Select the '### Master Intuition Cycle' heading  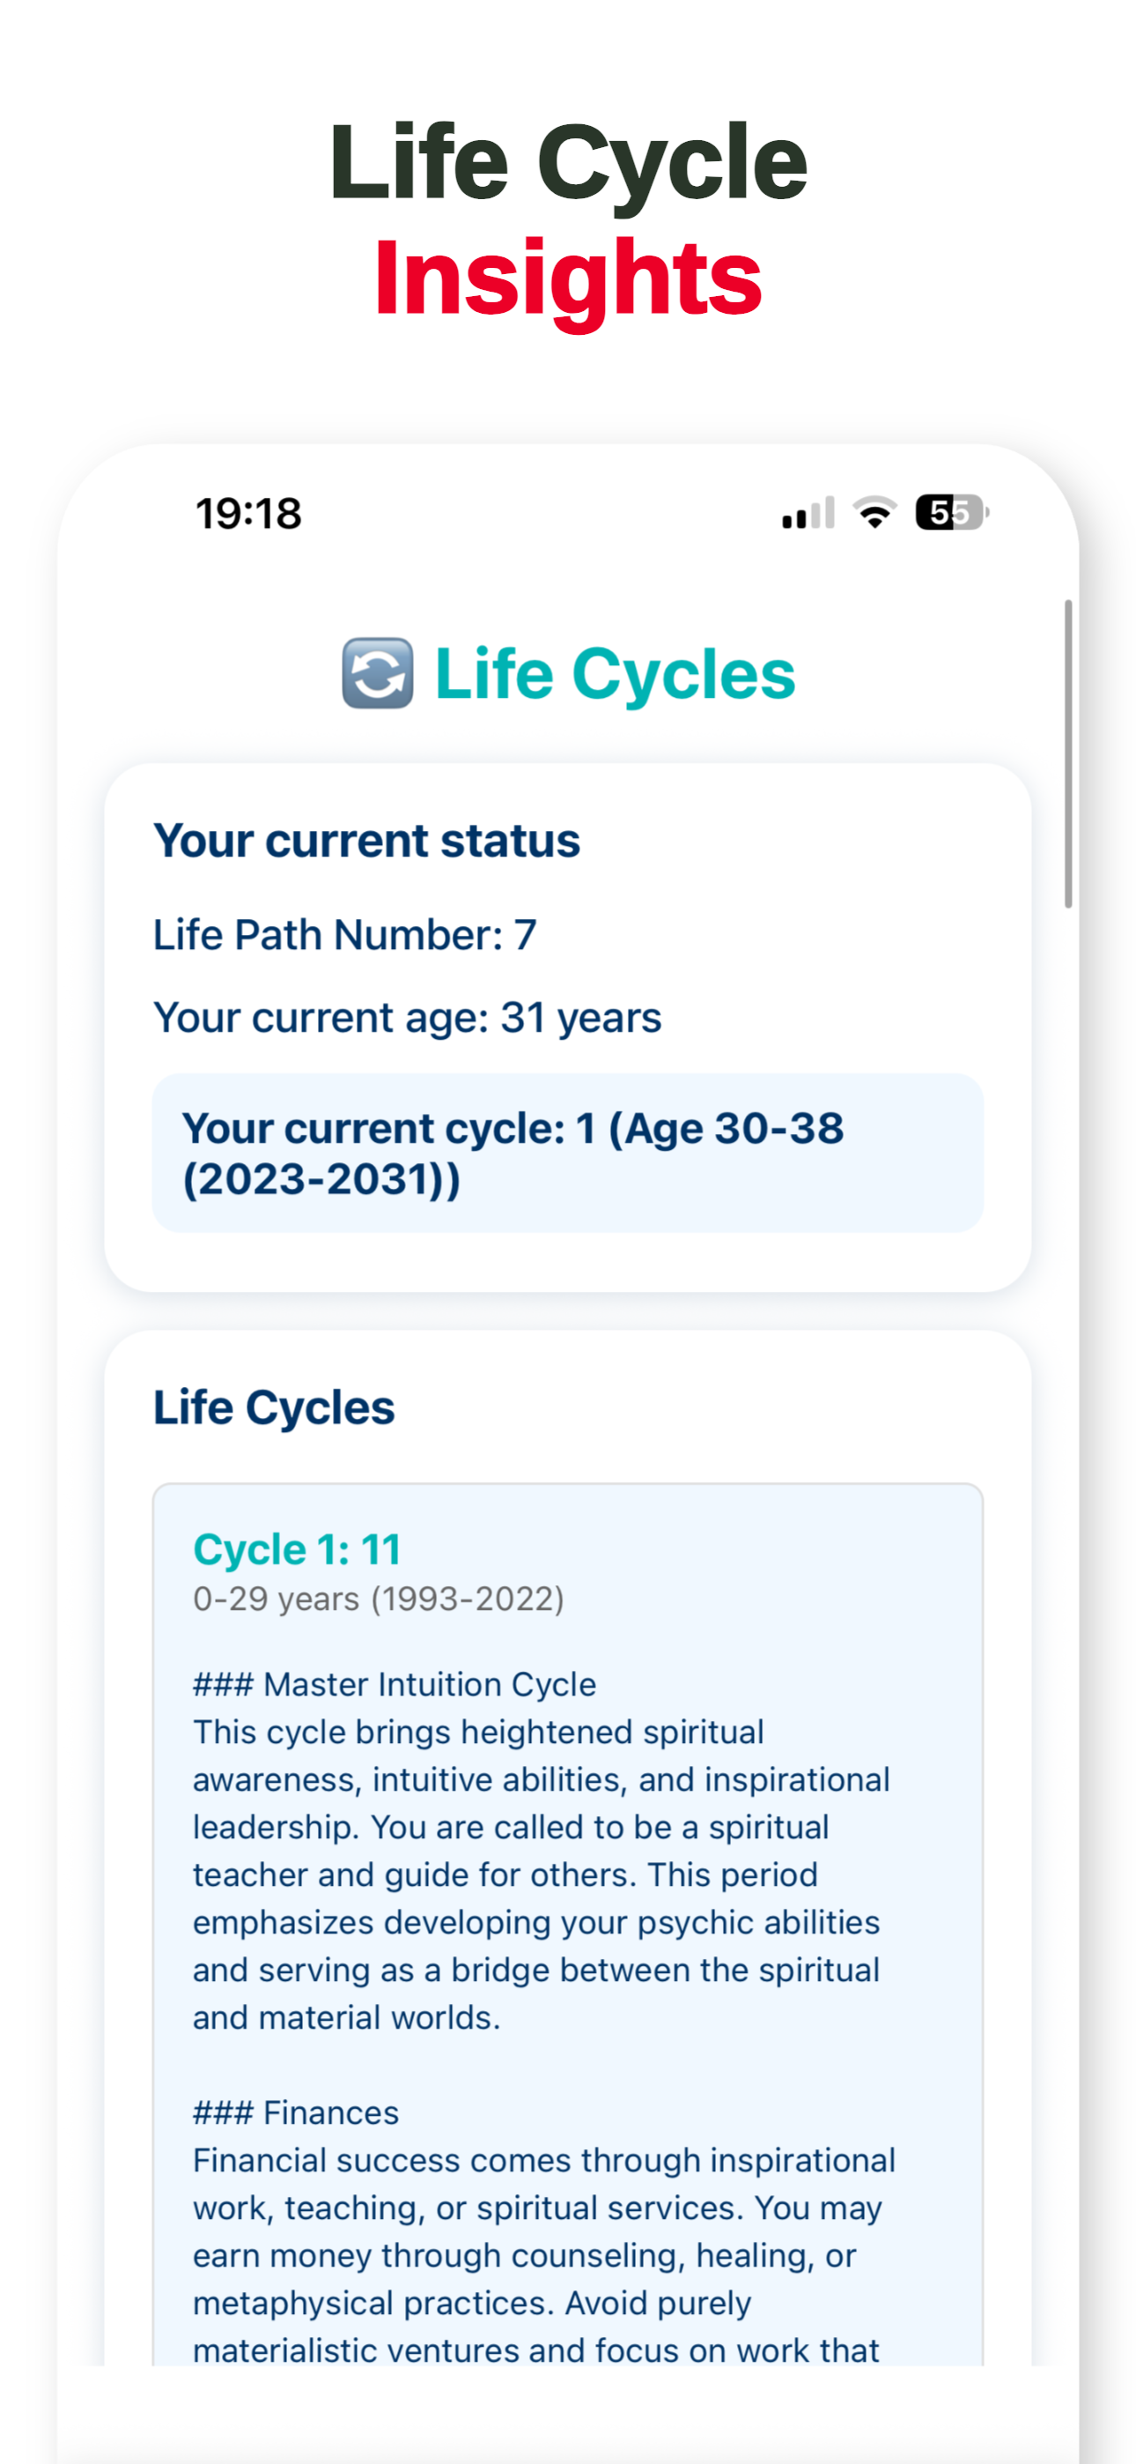point(395,1684)
